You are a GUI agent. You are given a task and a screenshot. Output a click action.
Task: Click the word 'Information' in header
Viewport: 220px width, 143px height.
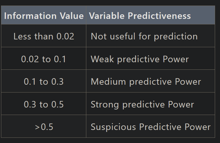coord(30,16)
